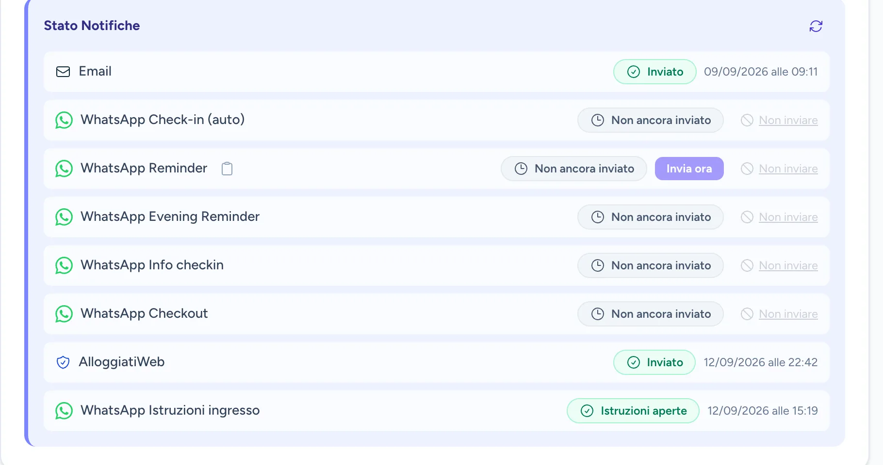Screen dimensions: 883x465
Task: Click the Email row label
Action: pyautogui.click(x=95, y=72)
